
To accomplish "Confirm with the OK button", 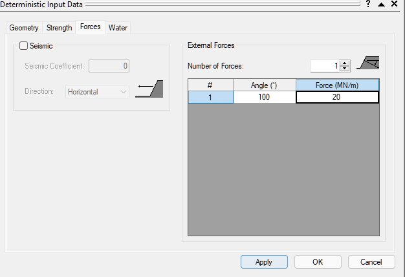I will click(x=318, y=262).
